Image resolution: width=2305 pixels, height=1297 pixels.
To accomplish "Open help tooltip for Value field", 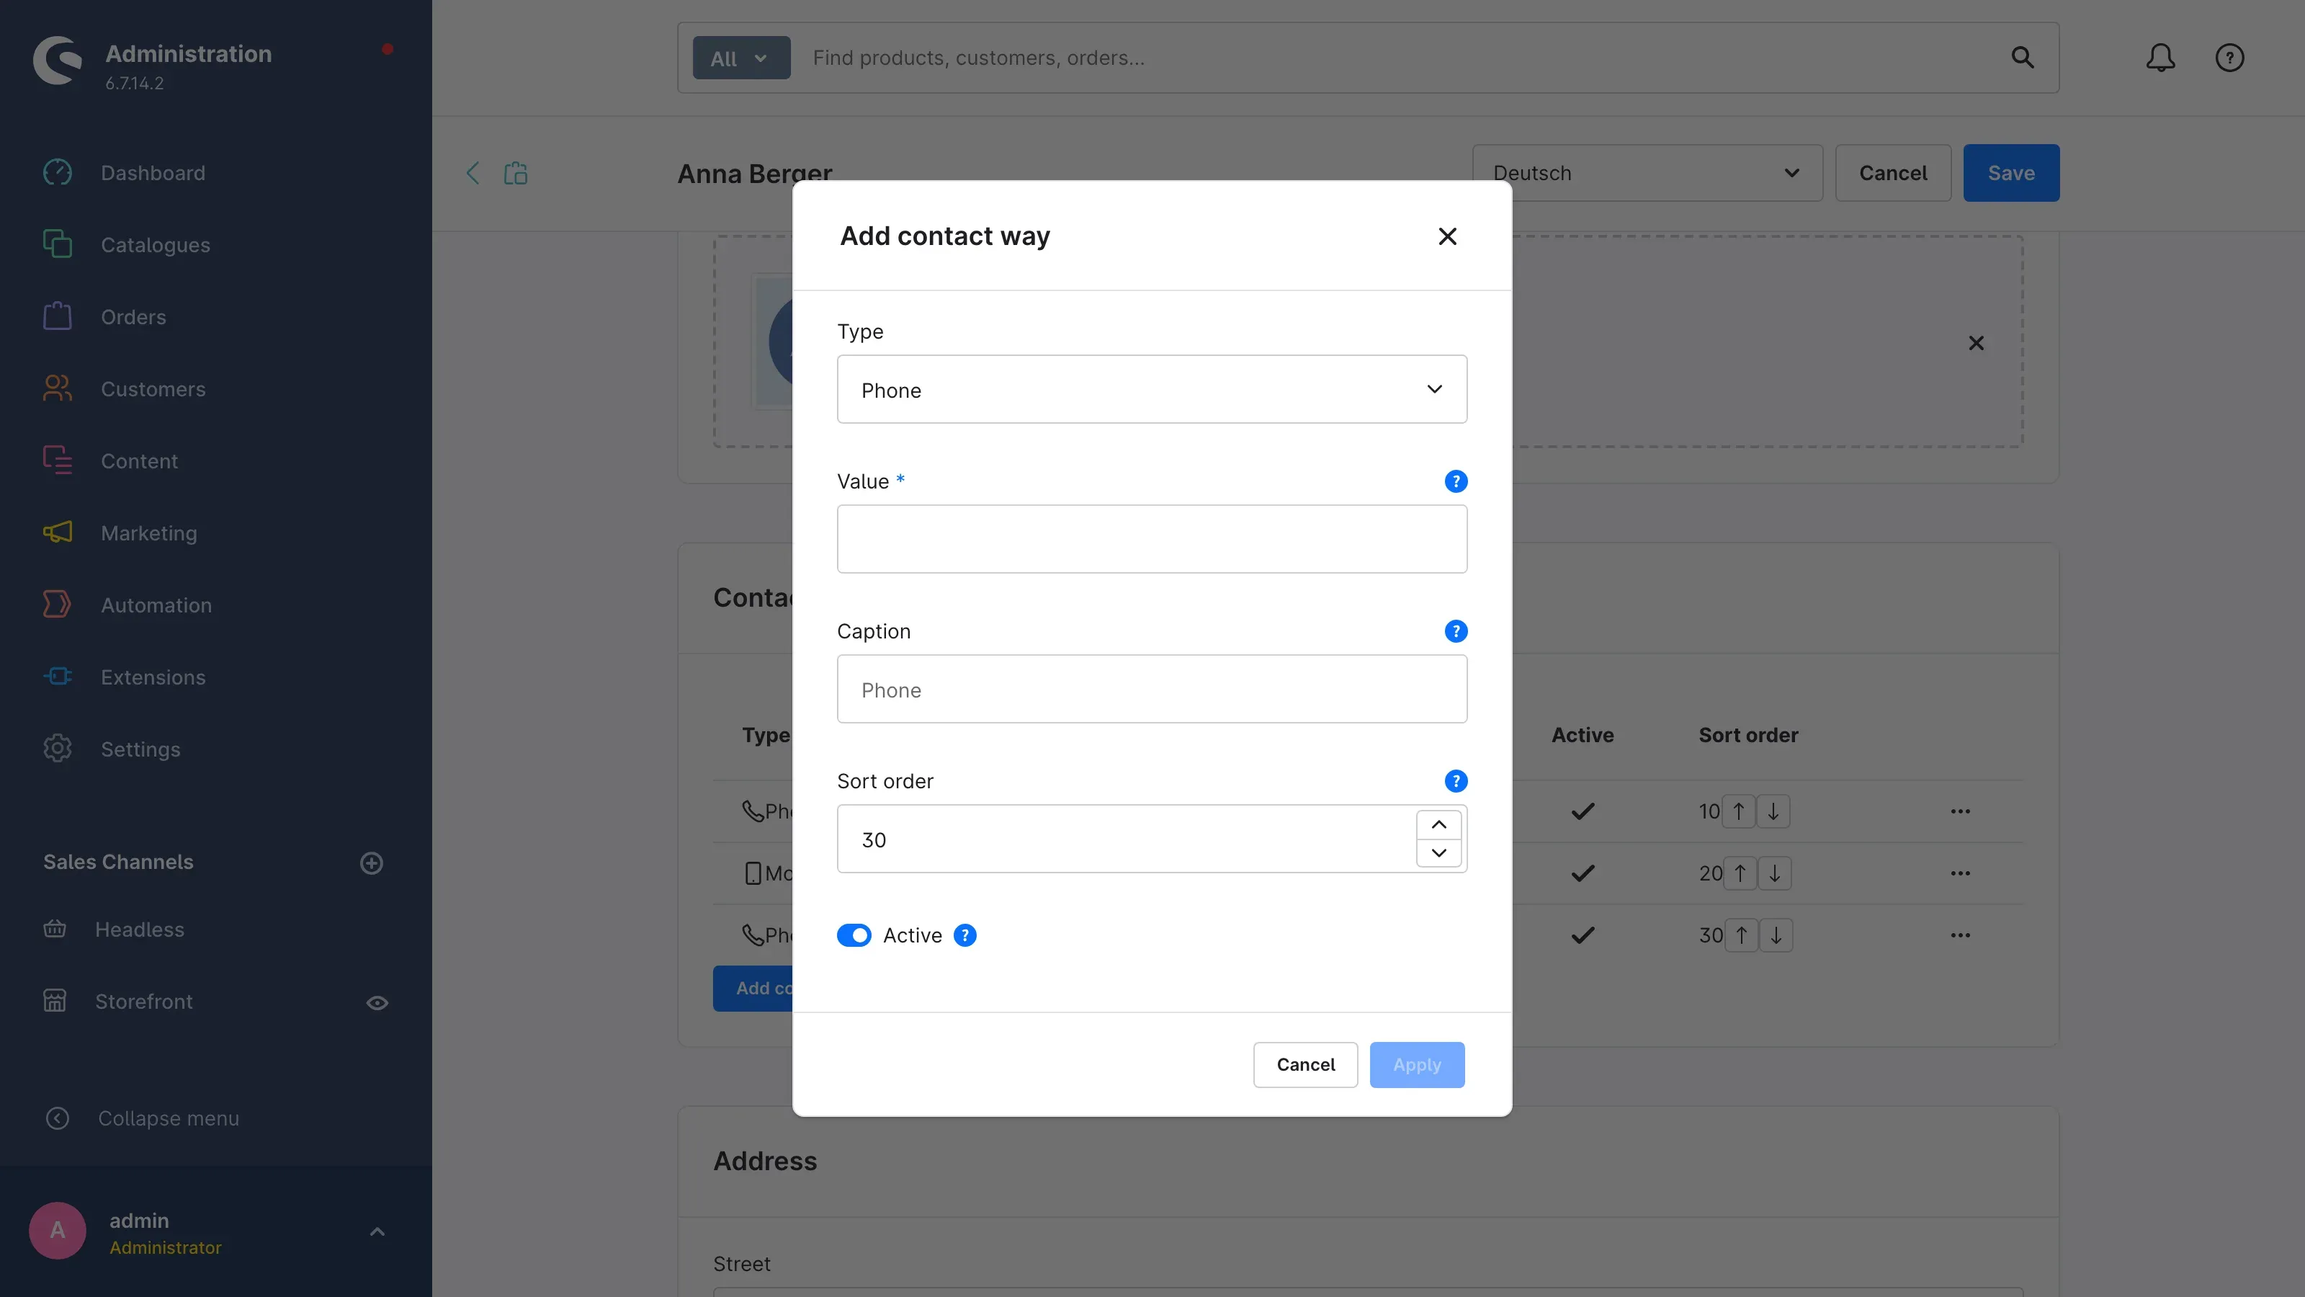I will click(1456, 481).
